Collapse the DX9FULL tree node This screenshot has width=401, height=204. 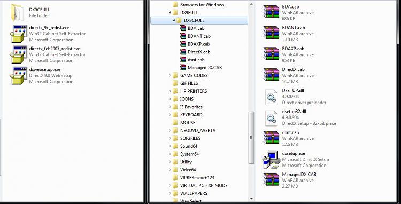[170, 12]
